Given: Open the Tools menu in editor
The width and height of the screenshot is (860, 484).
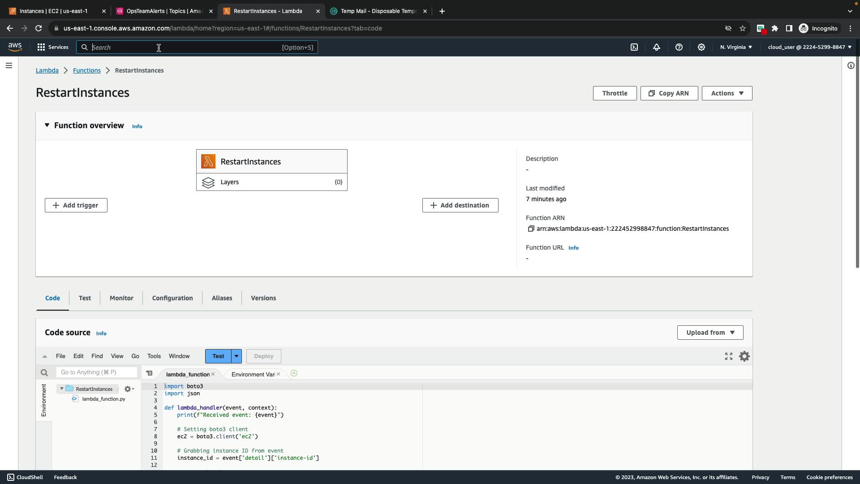Looking at the screenshot, I should (154, 356).
